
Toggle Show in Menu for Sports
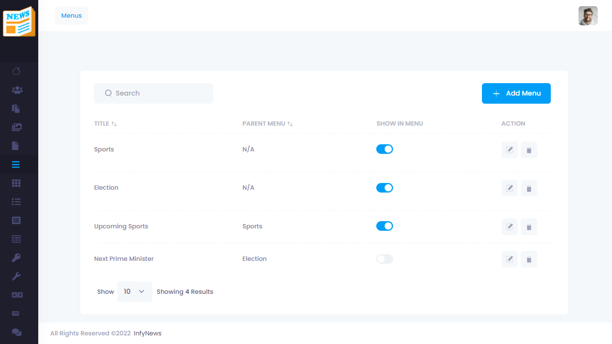coord(384,149)
